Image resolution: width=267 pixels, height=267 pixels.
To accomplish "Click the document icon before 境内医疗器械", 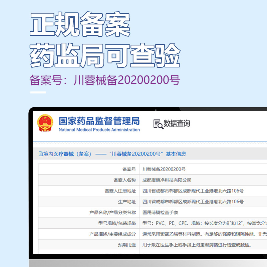I will [x=40, y=154].
